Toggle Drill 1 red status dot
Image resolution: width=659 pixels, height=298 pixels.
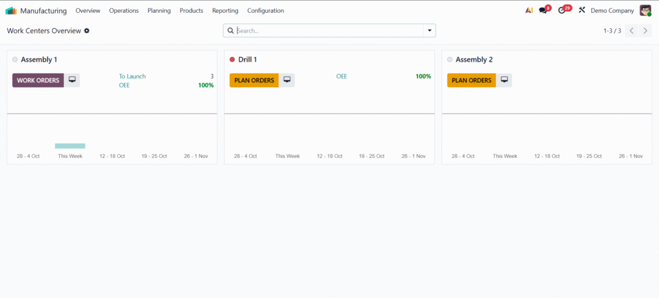(x=232, y=60)
